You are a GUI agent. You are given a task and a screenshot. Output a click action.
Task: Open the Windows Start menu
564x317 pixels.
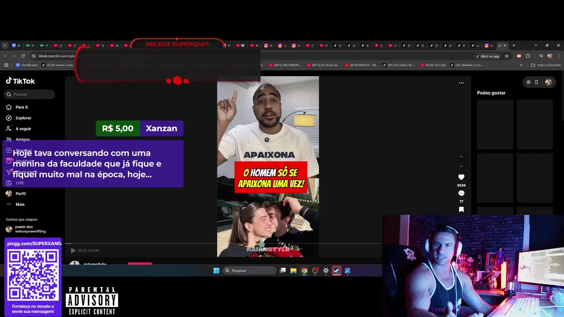click(x=216, y=271)
